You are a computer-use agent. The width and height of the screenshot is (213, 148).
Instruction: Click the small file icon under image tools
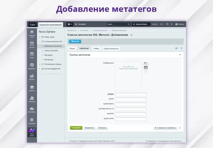[x=146, y=72]
